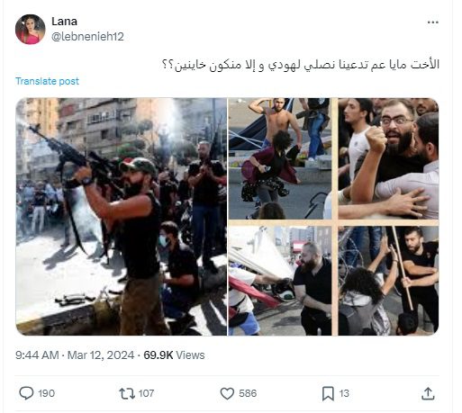This screenshot has width=462, height=413.
Task: Open the photo of man near white tent
Action: (x=280, y=281)
